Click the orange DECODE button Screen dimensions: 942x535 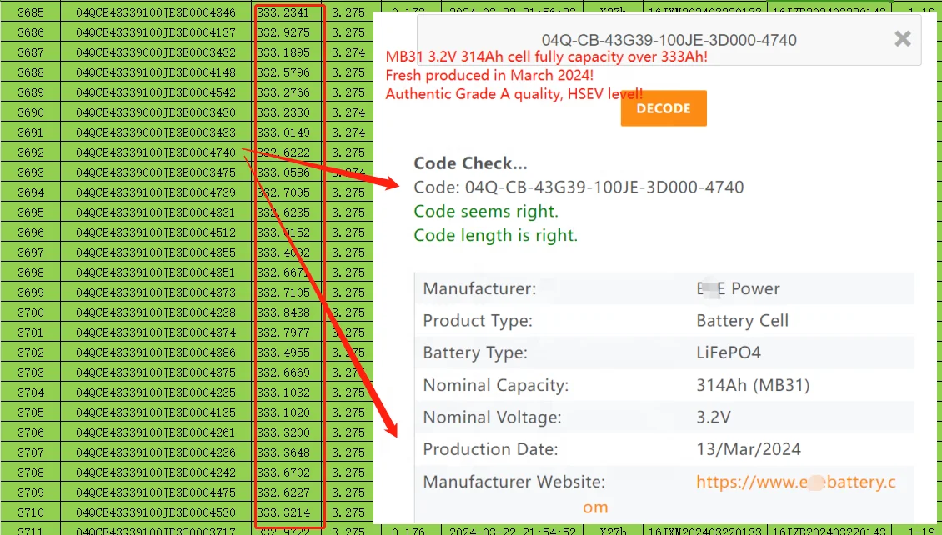pyautogui.click(x=663, y=107)
